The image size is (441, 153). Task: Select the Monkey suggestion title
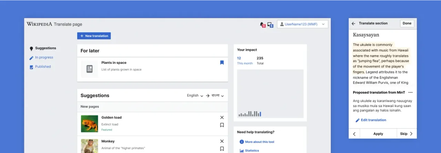coord(108,141)
